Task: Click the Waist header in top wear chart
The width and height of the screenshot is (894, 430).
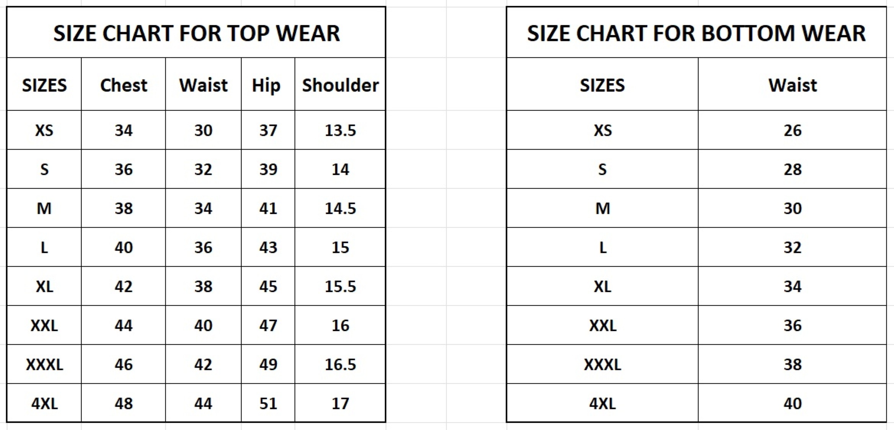Action: pyautogui.click(x=203, y=85)
